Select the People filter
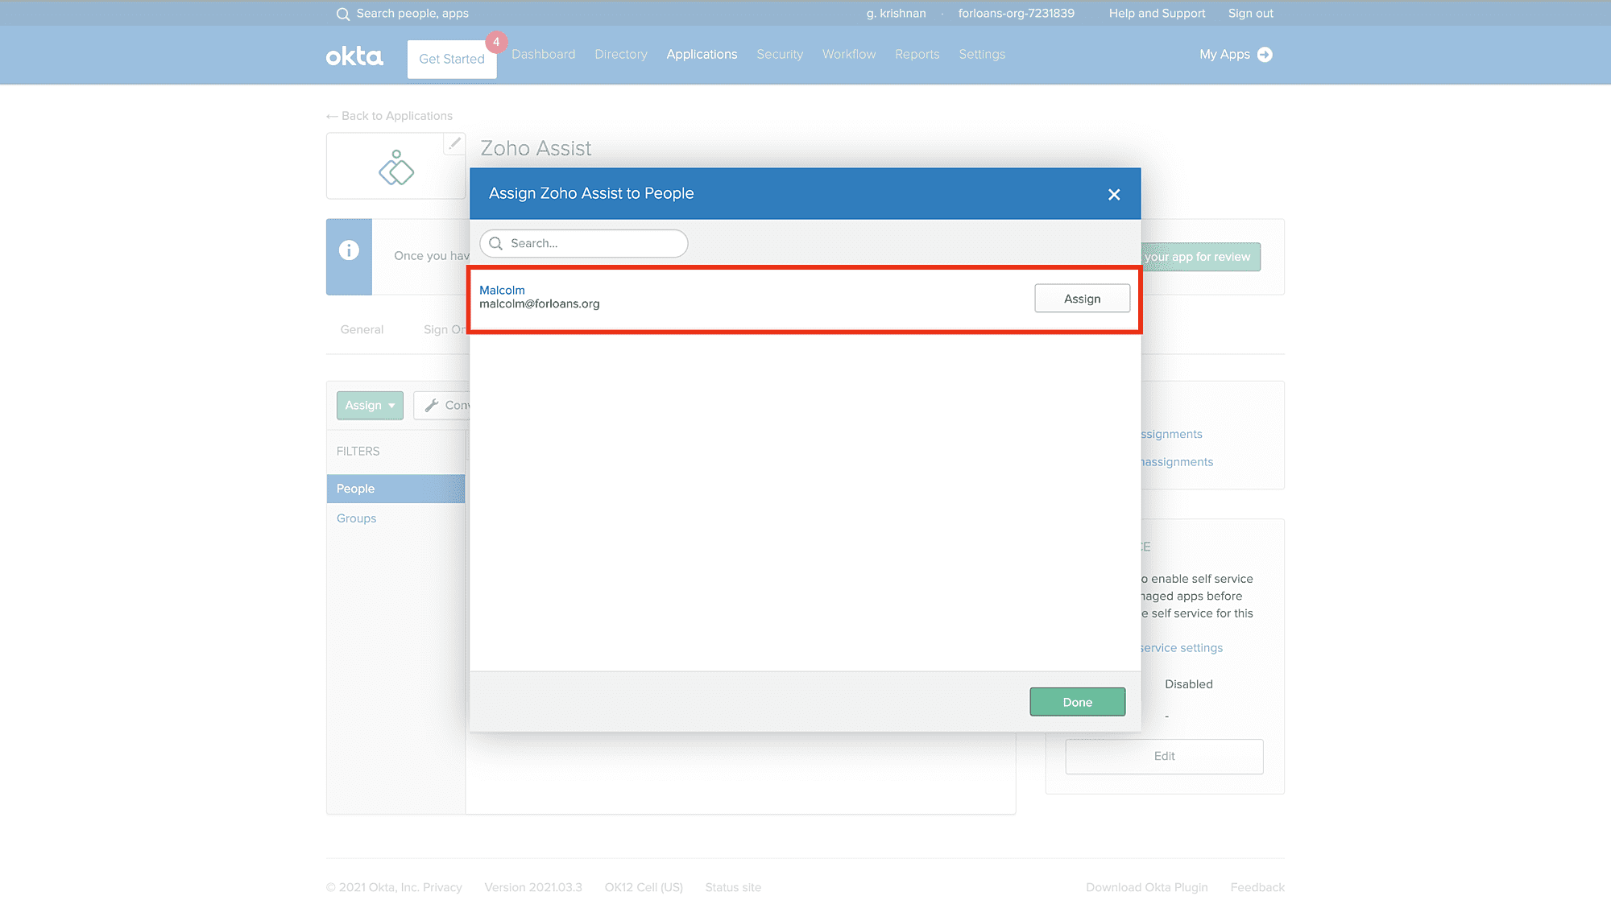The width and height of the screenshot is (1611, 900). point(356,489)
